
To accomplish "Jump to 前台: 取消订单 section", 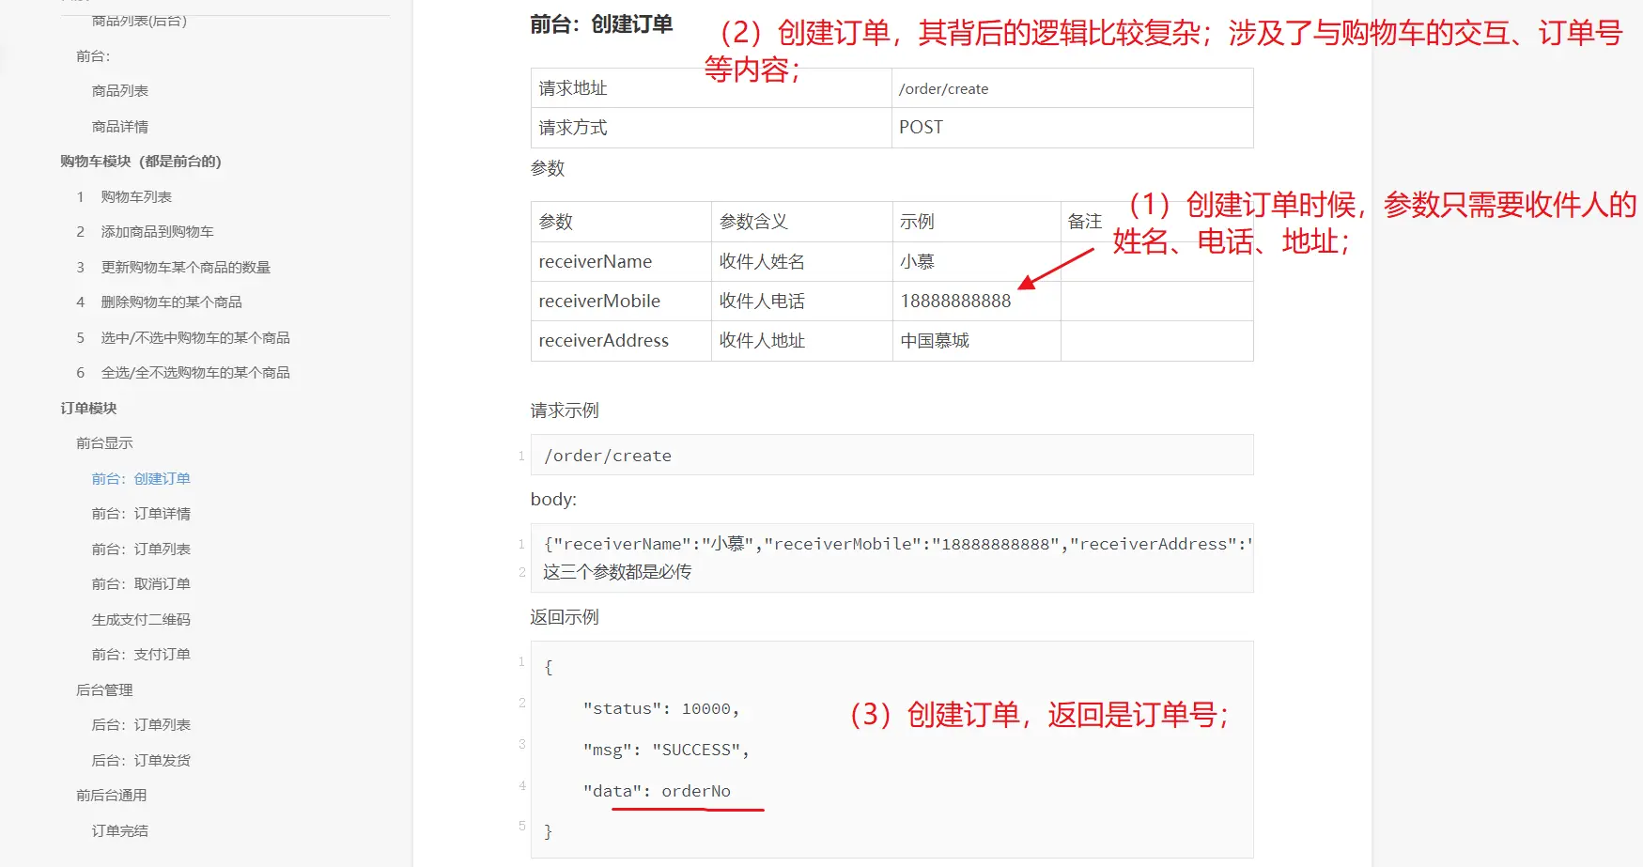I will (x=141, y=584).
